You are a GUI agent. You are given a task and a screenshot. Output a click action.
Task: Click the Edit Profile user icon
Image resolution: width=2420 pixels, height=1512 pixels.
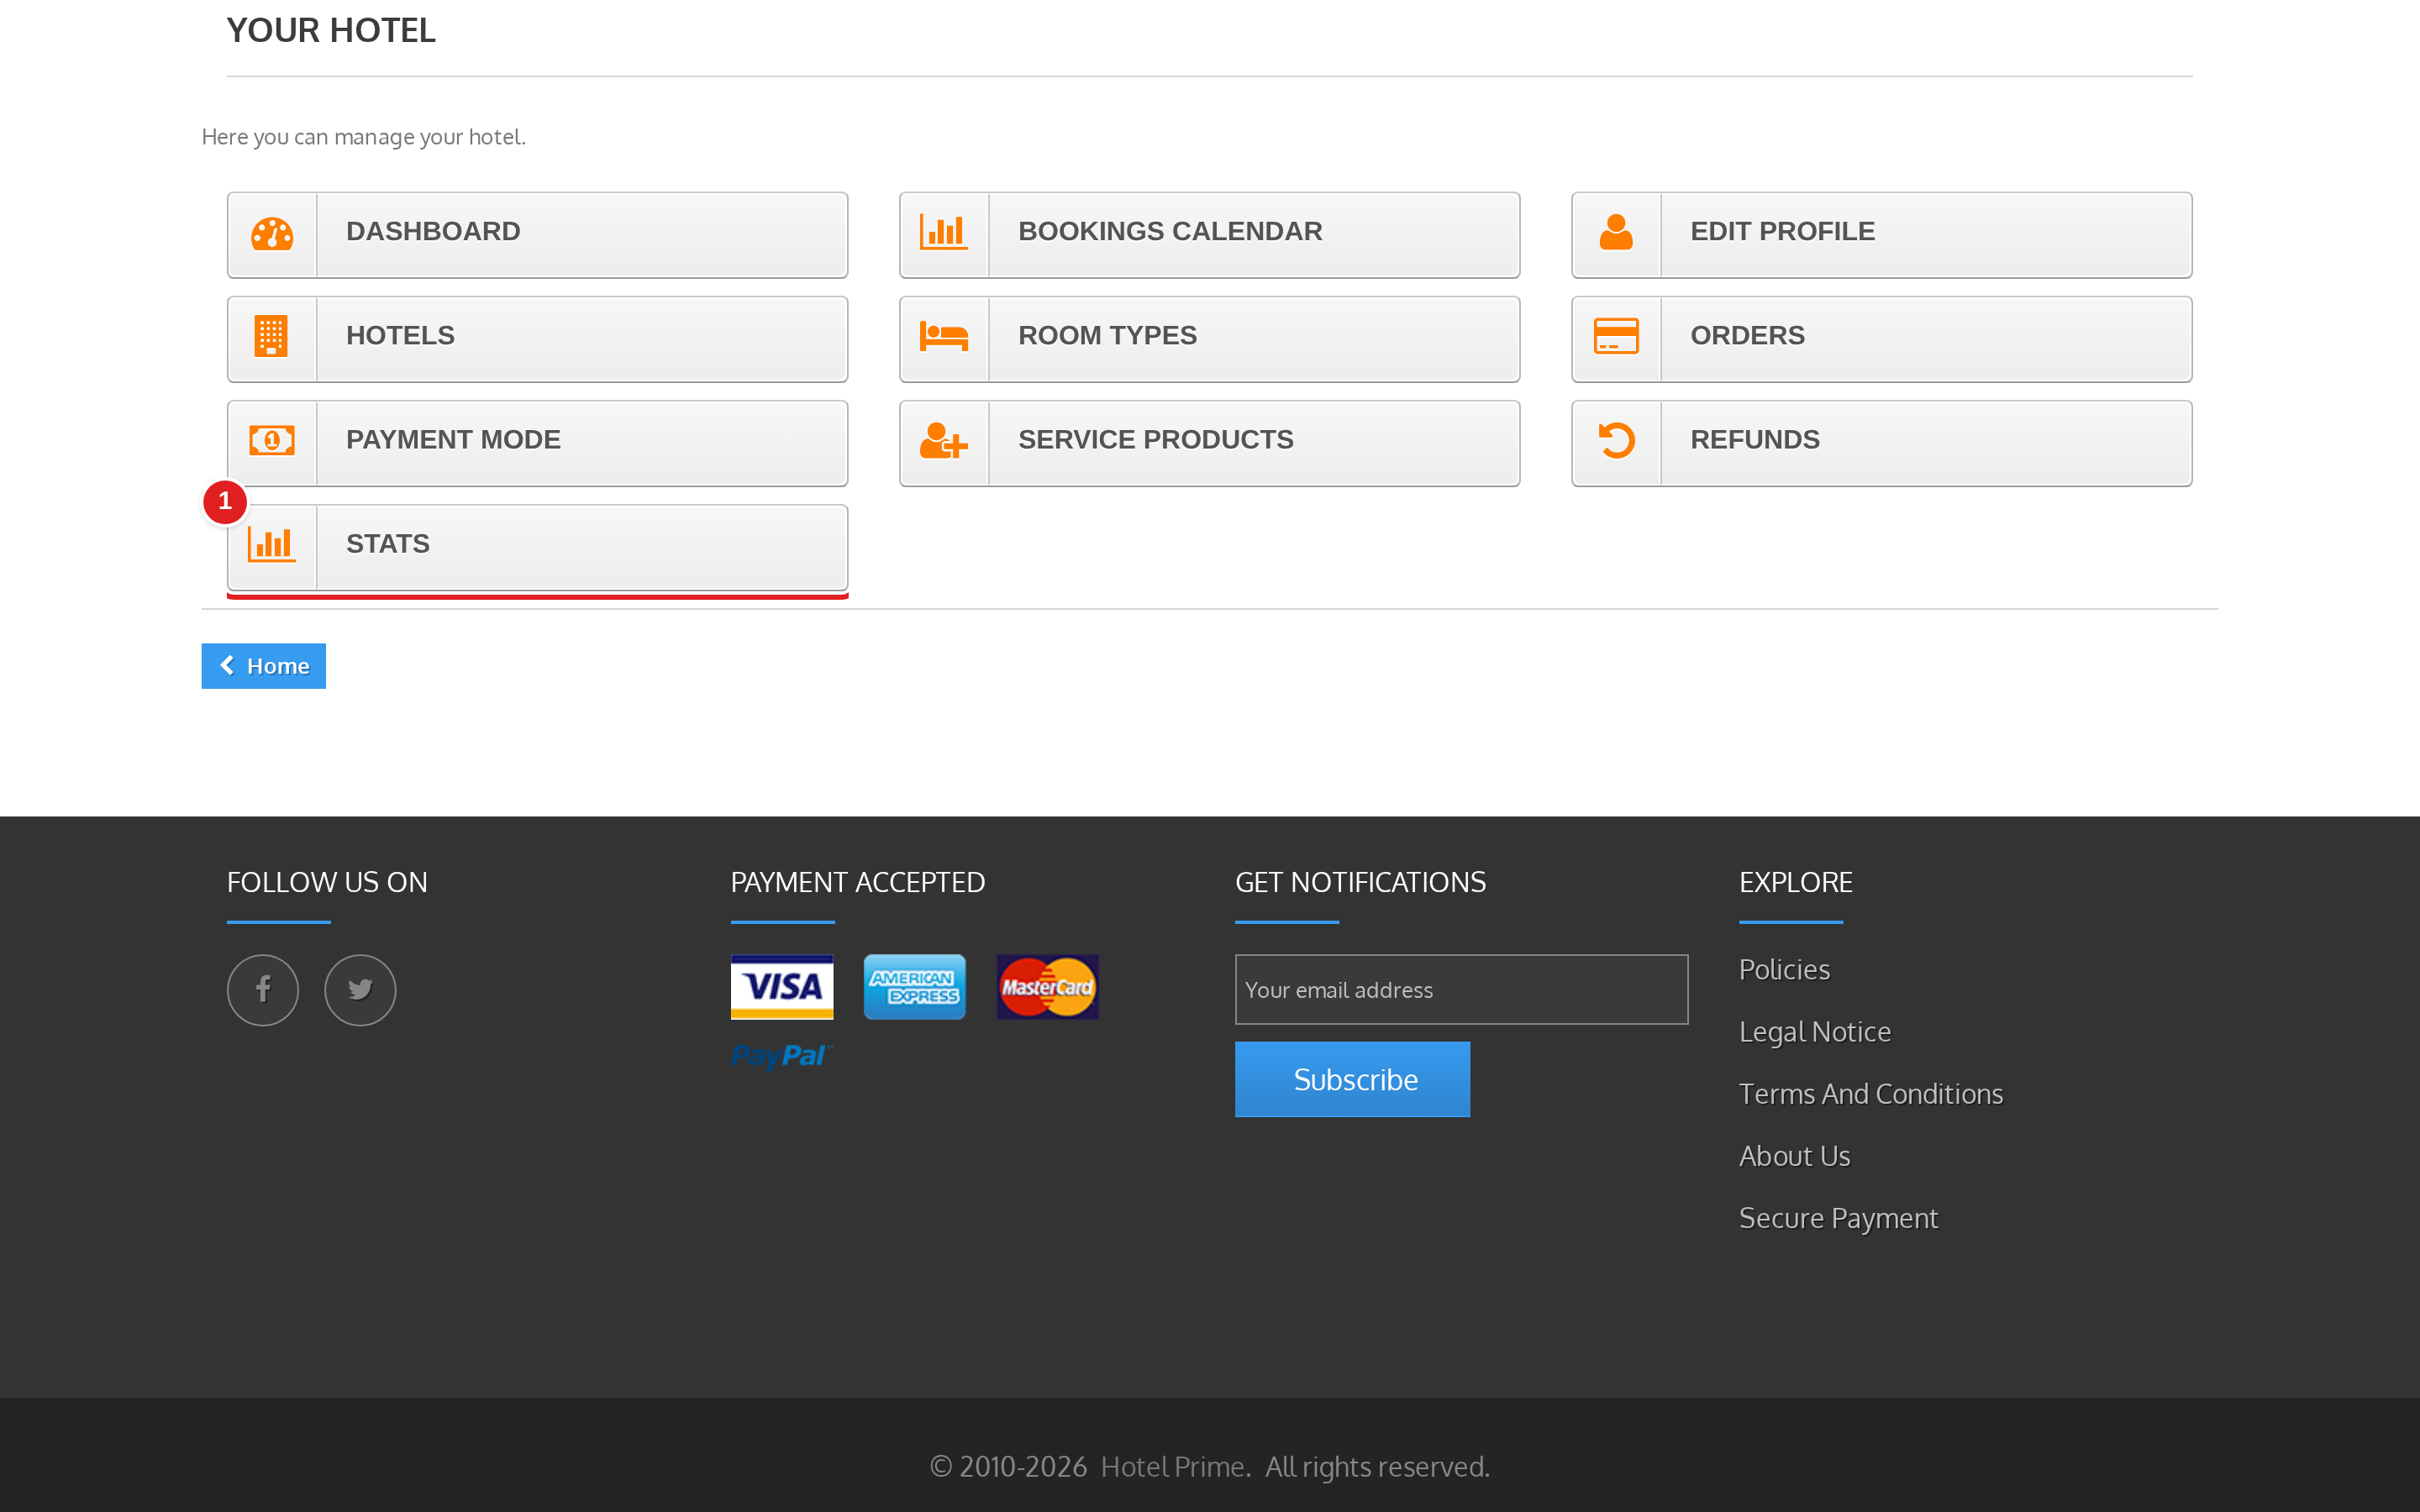coord(1616,232)
